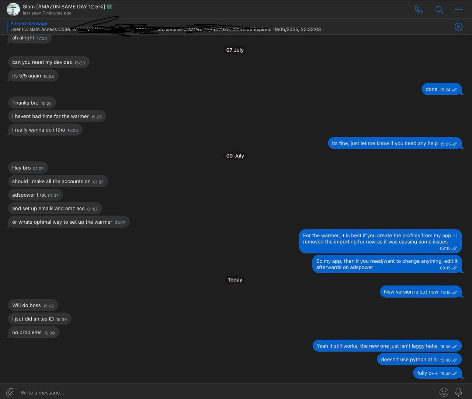Select the 07 July date separator
The width and height of the screenshot is (472, 399).
(x=235, y=50)
